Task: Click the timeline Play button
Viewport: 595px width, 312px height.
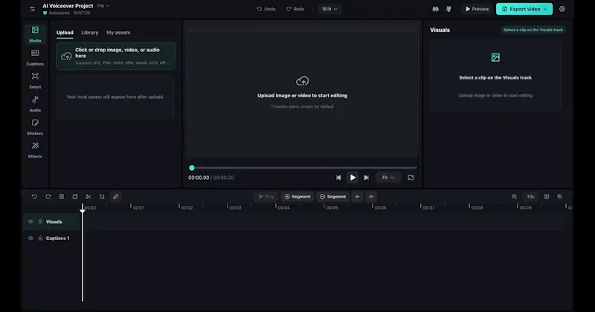Action: 266,196
